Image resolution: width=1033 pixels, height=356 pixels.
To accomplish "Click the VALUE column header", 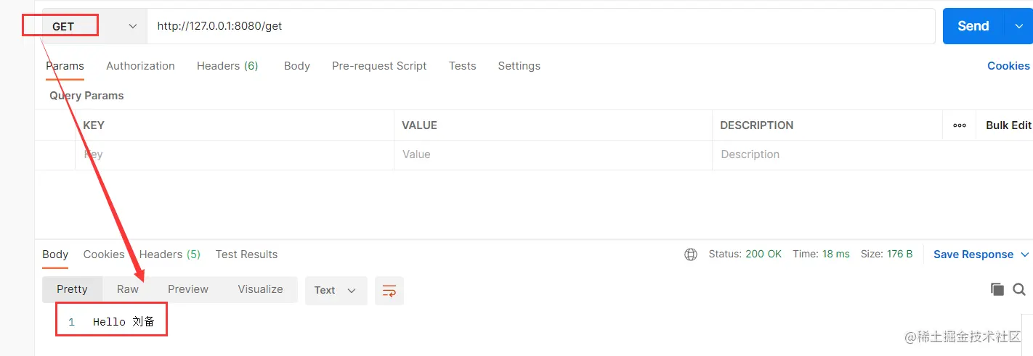I will (420, 125).
